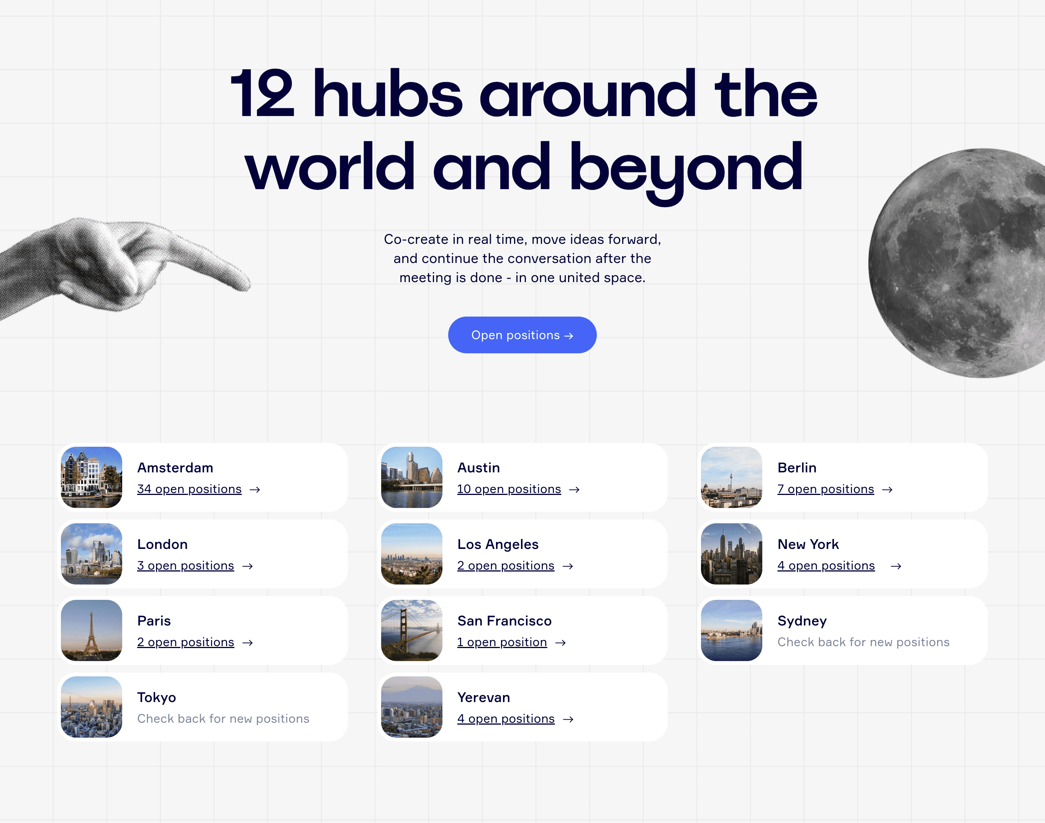Select the Tokyo city name
This screenshot has width=1045, height=823.
[156, 698]
